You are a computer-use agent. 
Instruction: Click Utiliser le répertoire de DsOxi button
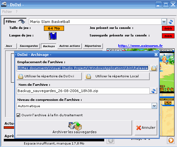[49, 76]
